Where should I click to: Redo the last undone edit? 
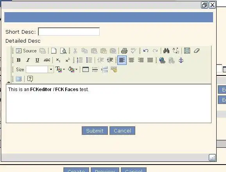155,51
